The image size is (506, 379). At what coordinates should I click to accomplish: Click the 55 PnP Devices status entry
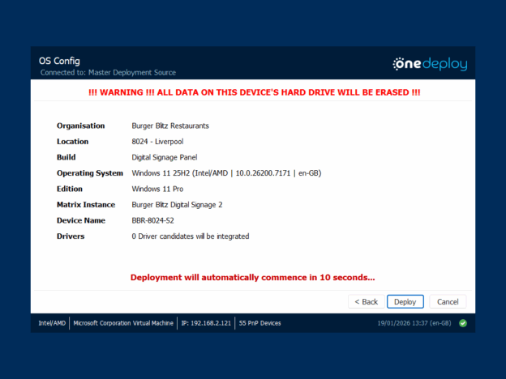[259, 323]
